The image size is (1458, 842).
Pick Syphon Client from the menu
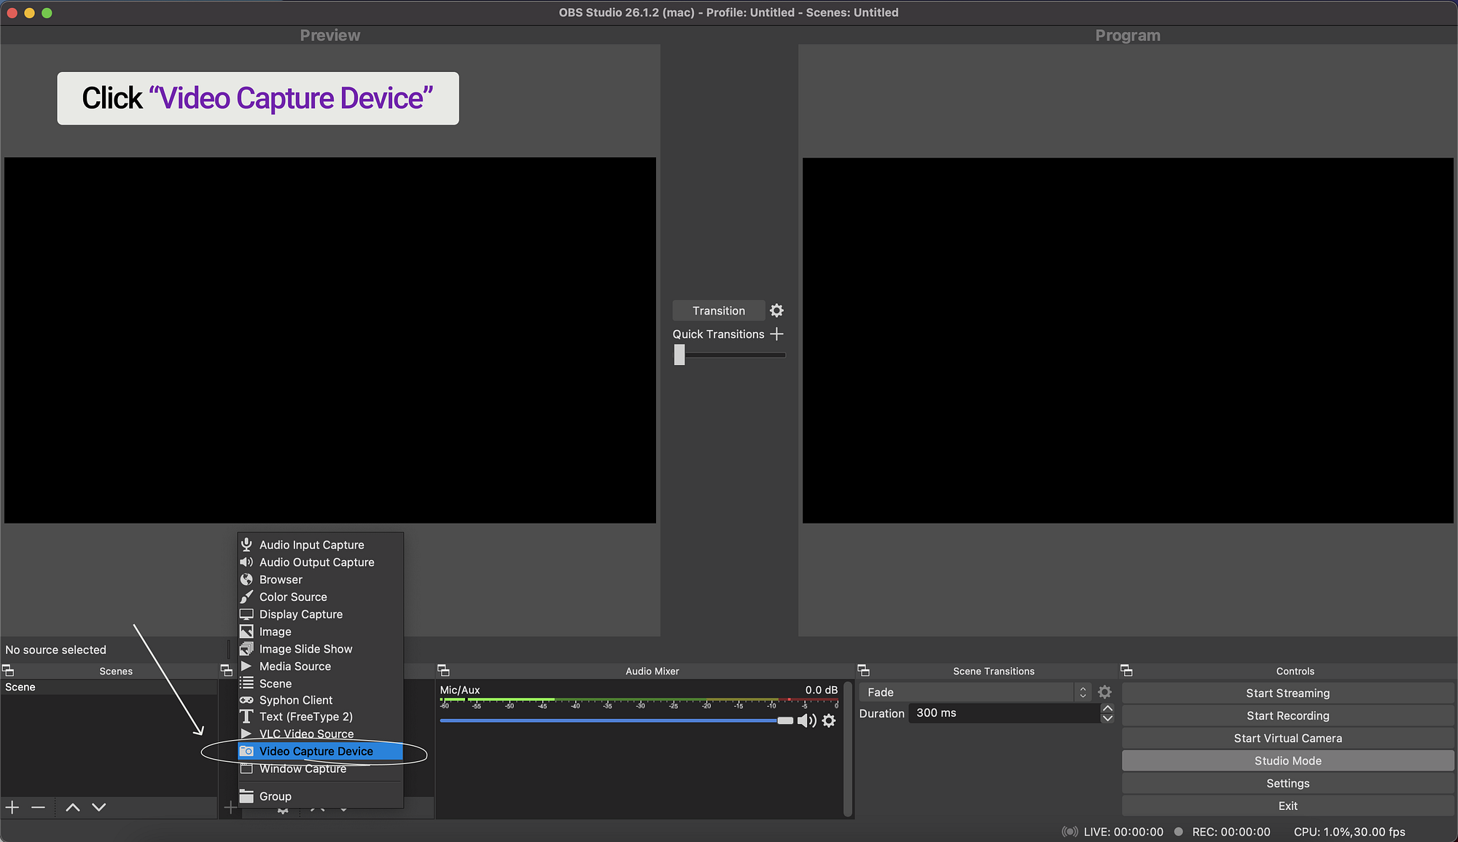320,700
